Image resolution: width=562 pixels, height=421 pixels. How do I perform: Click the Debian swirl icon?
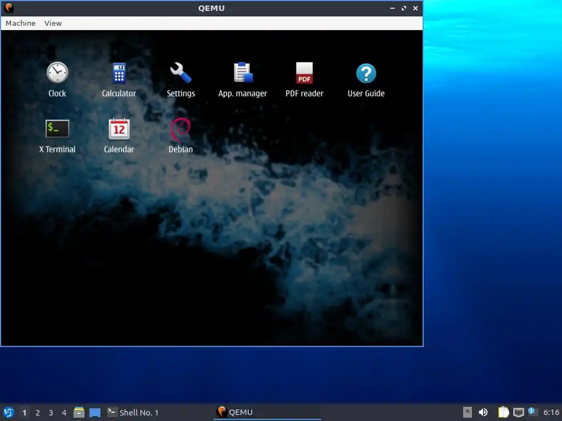click(x=180, y=129)
